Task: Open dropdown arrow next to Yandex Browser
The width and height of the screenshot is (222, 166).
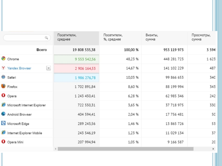Action: coord(49,68)
